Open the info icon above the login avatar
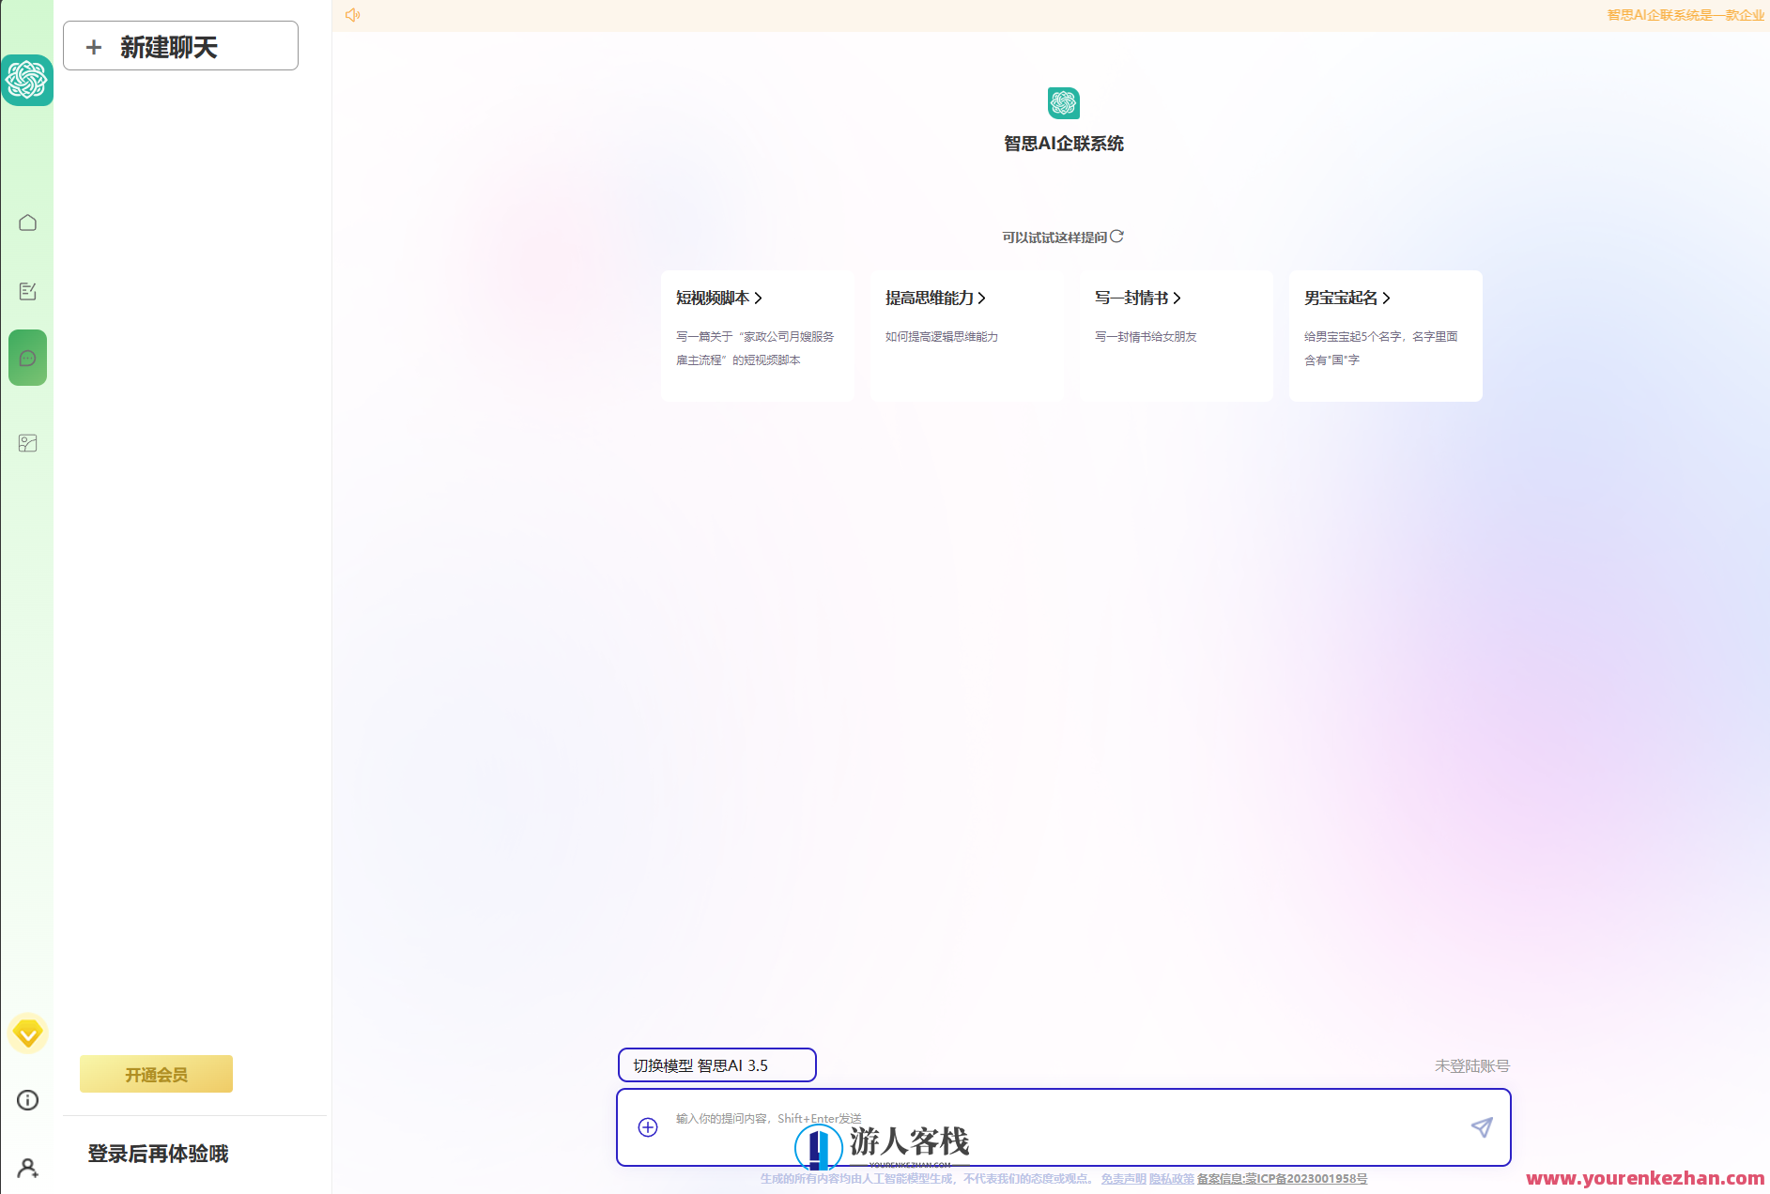 pyautogui.click(x=27, y=1100)
